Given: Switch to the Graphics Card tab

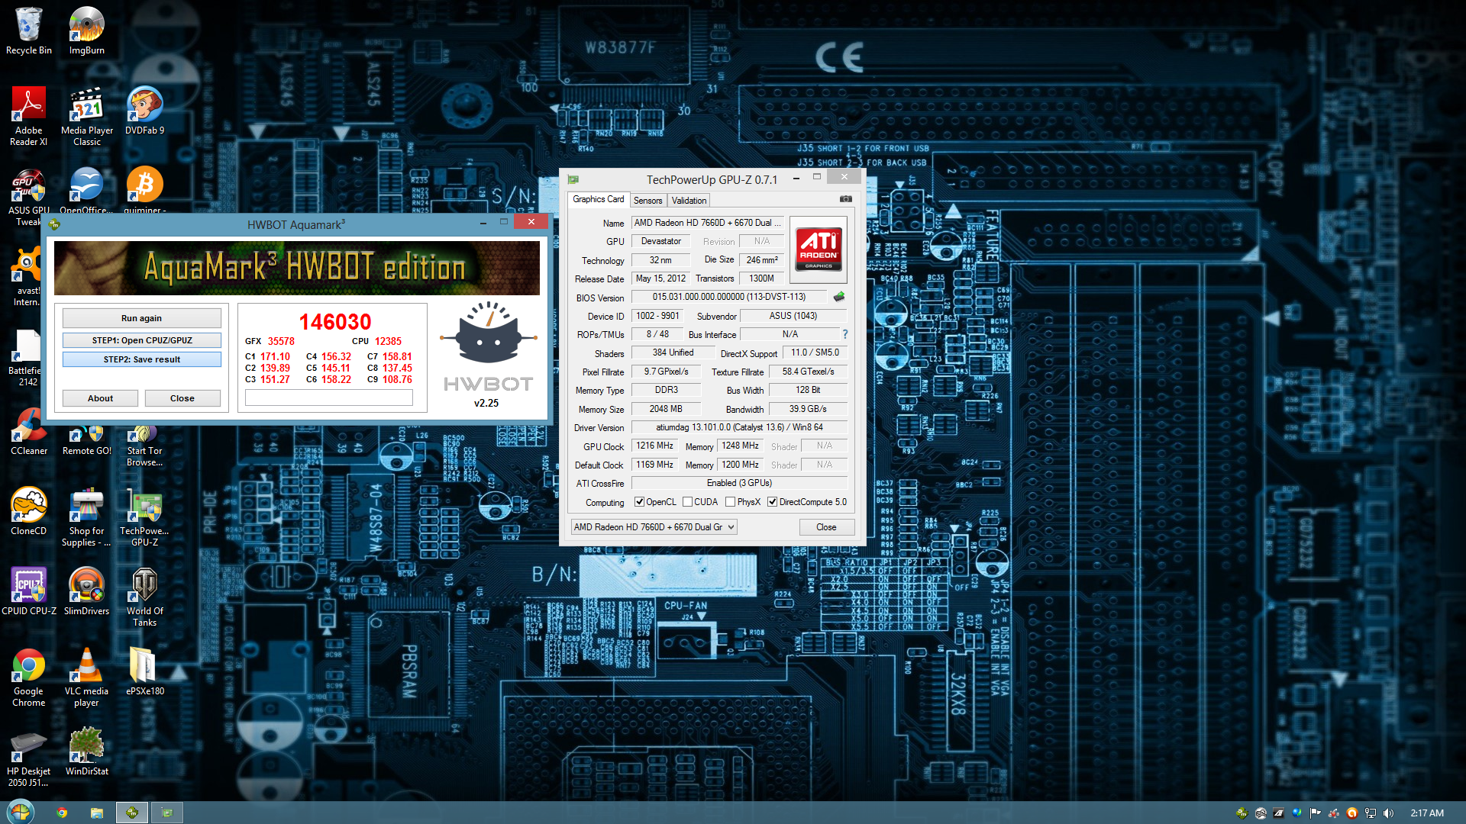Looking at the screenshot, I should click(x=598, y=199).
